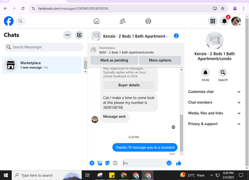Expand Media, files and links section

click(x=214, y=113)
